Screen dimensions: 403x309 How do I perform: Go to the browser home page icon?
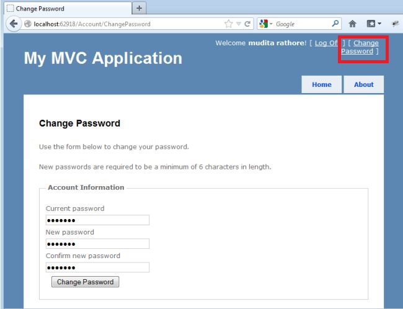(x=352, y=24)
